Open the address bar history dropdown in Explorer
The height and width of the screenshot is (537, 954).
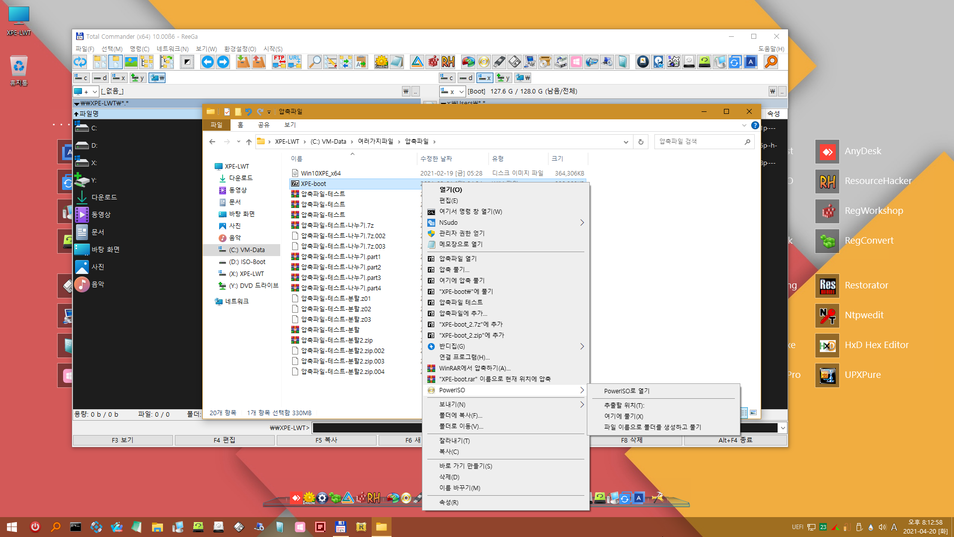626,142
